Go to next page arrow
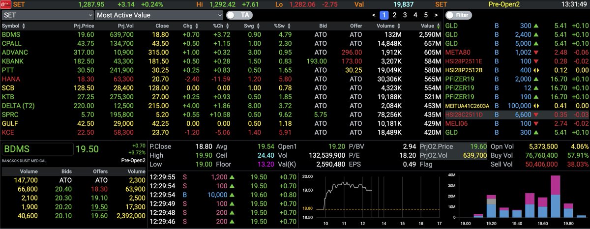Image resolution: width=590 pixels, height=229 pixels. (x=436, y=15)
